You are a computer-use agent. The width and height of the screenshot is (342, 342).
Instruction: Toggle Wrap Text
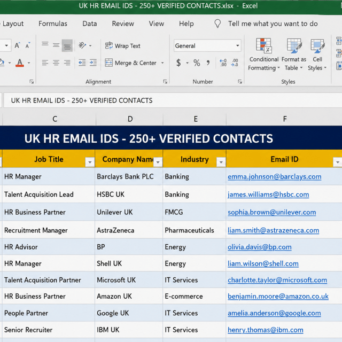(122, 45)
